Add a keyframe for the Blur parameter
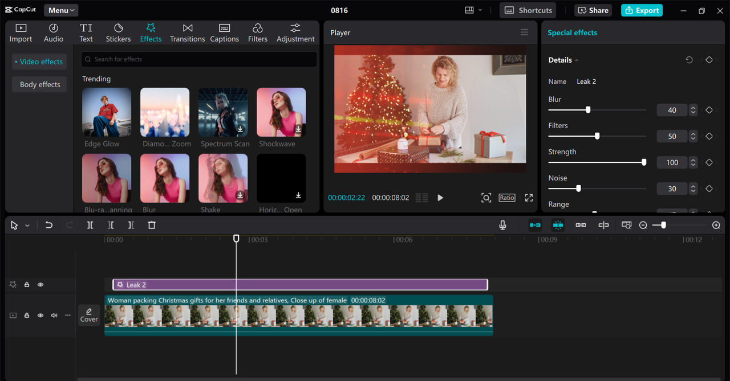This screenshot has width=730, height=381. tap(709, 110)
